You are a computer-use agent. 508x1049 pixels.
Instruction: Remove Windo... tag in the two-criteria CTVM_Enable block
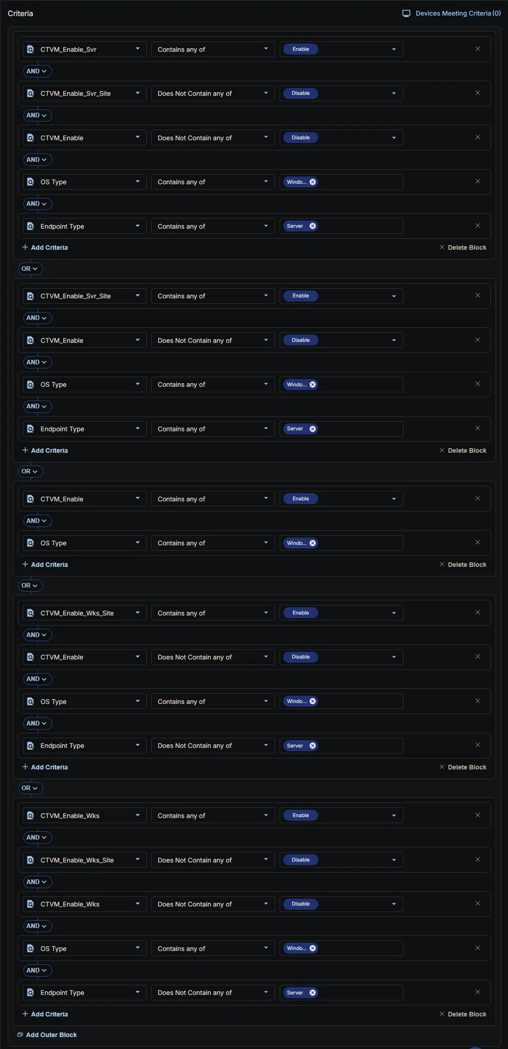pos(313,543)
